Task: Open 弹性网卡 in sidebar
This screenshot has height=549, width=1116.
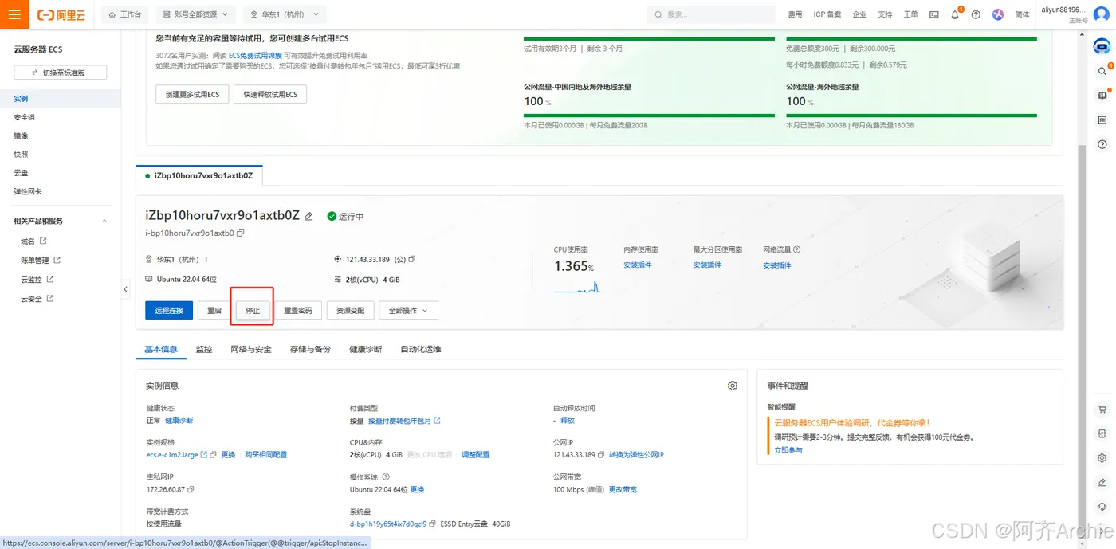Action: pos(28,191)
